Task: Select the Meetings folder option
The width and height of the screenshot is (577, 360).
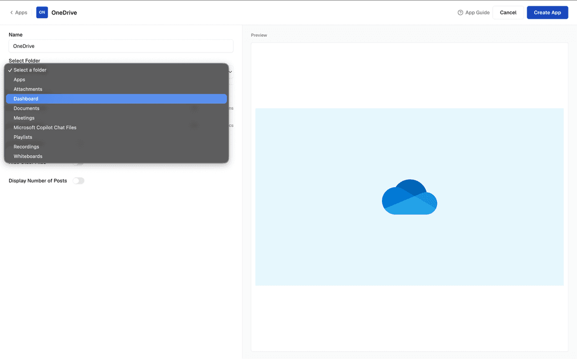Action: (x=116, y=118)
